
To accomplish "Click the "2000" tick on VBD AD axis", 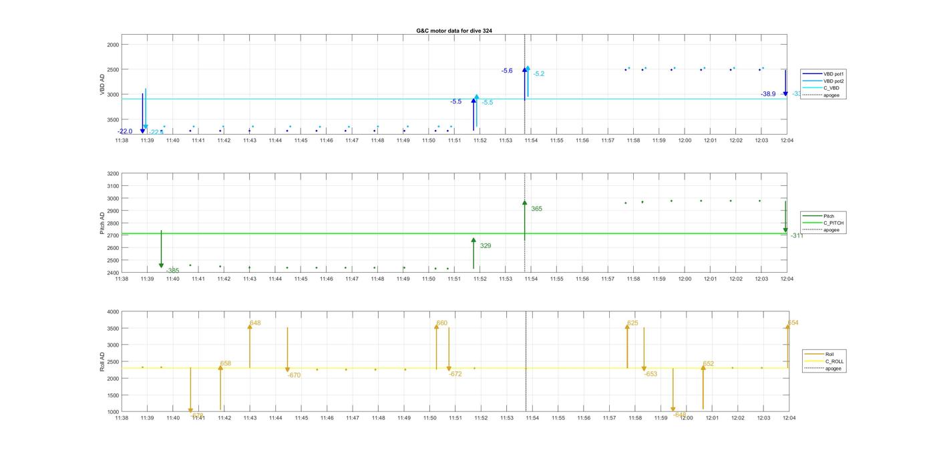I will point(113,45).
